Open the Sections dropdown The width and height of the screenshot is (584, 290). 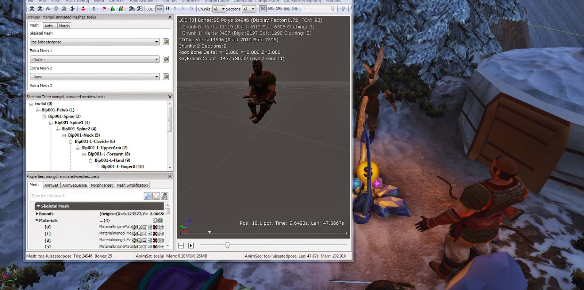(x=249, y=9)
